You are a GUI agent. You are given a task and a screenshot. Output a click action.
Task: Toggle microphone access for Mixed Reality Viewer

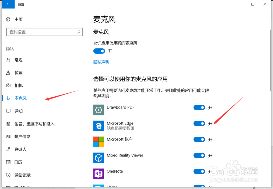[199, 155]
